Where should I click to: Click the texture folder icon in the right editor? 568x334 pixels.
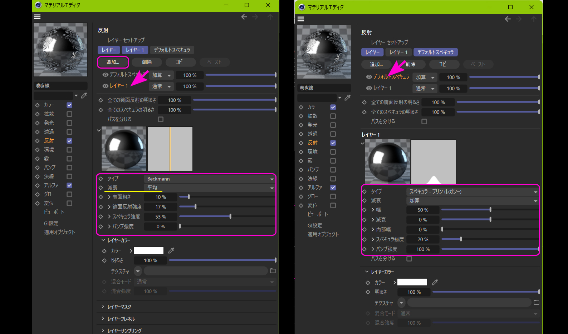536,303
